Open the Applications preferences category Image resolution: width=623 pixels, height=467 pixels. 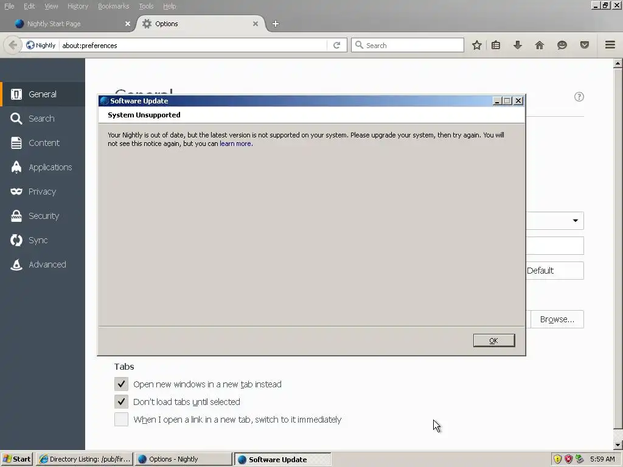click(x=43, y=167)
